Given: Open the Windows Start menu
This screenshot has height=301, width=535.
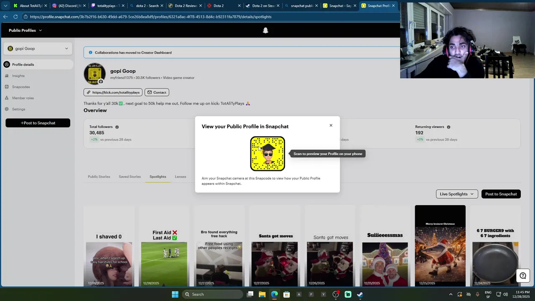Looking at the screenshot, I should tap(175, 294).
